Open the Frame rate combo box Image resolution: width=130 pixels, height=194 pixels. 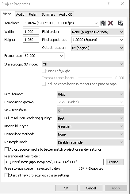44,56
